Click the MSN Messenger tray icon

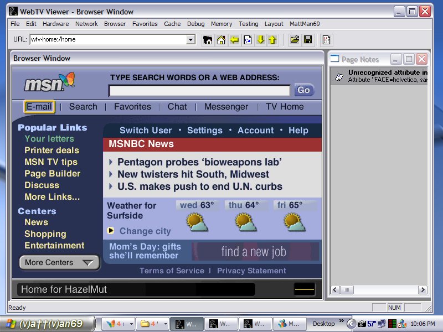coord(402,324)
